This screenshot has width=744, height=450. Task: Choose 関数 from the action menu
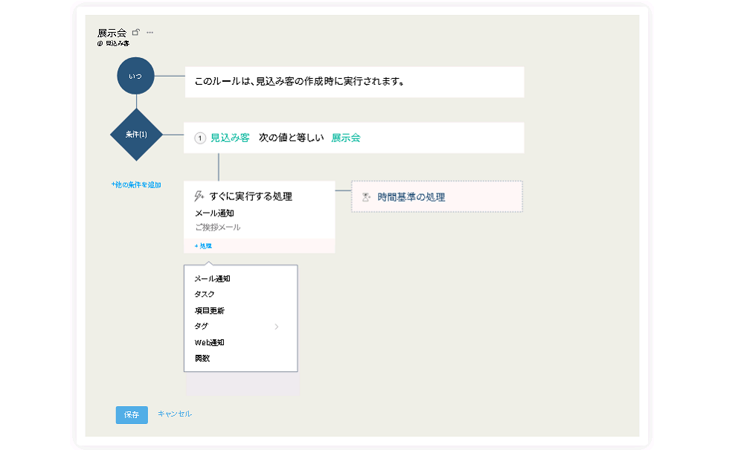(x=202, y=359)
